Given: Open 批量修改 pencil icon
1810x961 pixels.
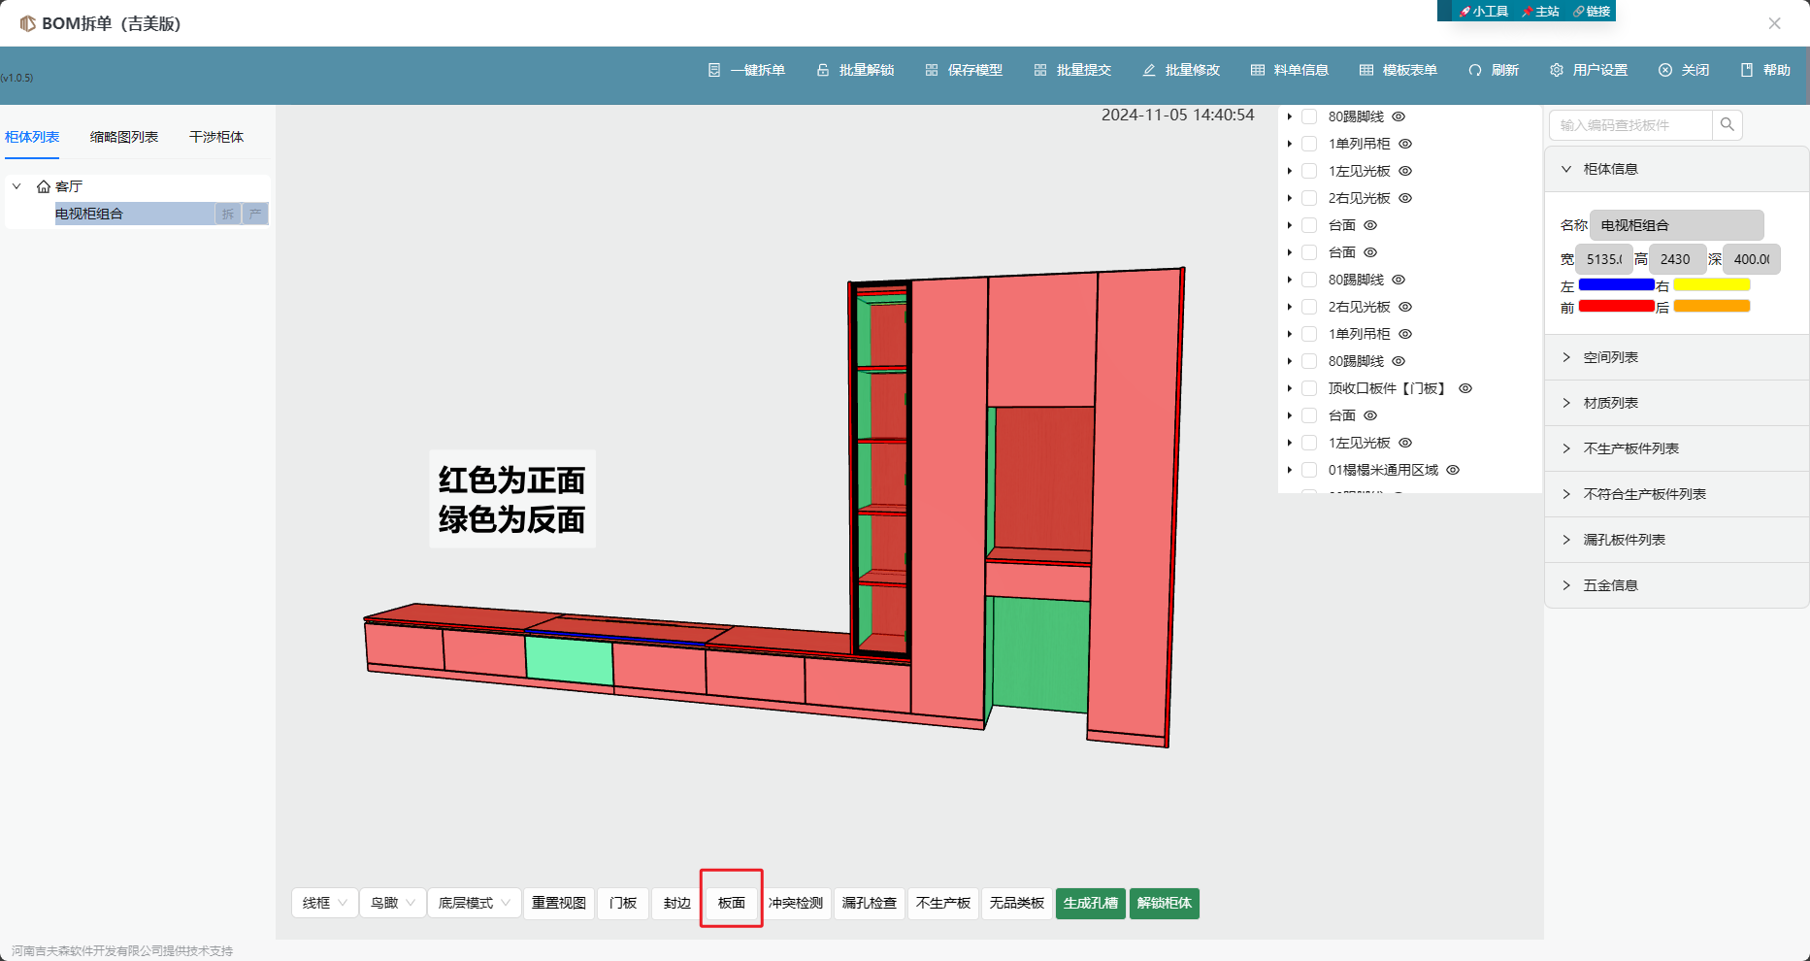Looking at the screenshot, I should (1149, 70).
